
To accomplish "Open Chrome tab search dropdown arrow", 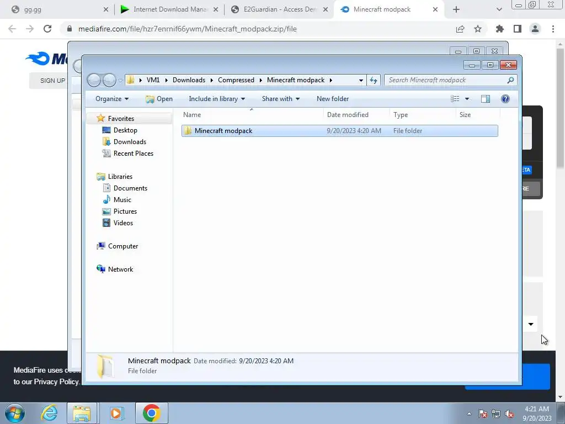I will [499, 9].
